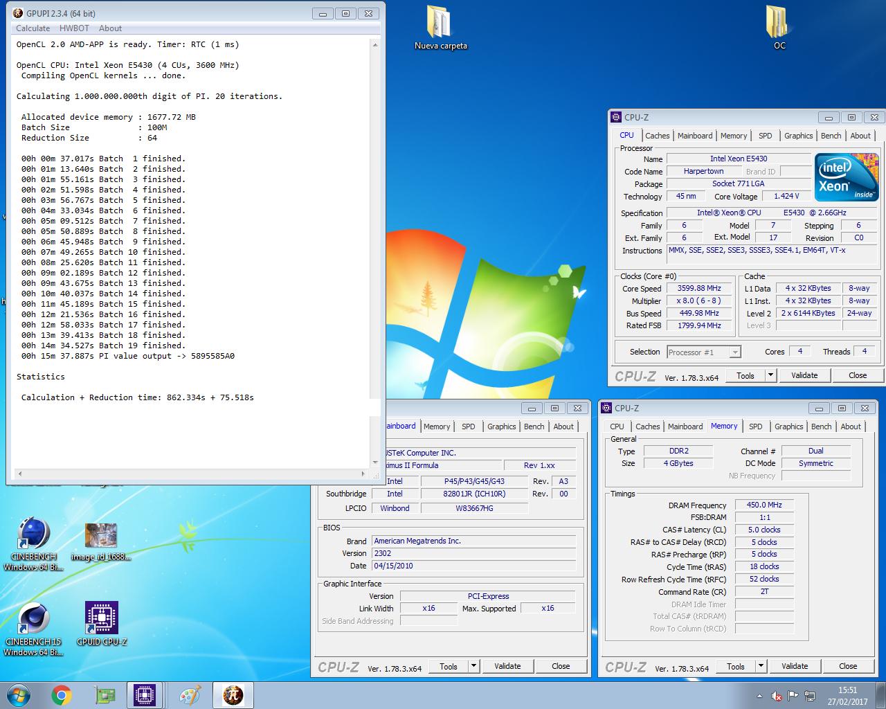Open Memory tab in Mainboard CPU-Z window
This screenshot has width=886, height=709.
coord(437,427)
